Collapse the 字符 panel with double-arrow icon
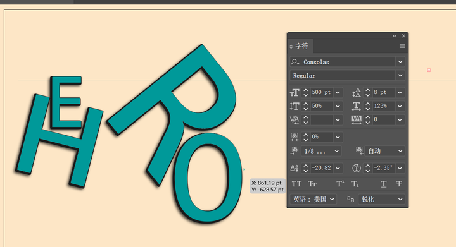 coord(395,36)
